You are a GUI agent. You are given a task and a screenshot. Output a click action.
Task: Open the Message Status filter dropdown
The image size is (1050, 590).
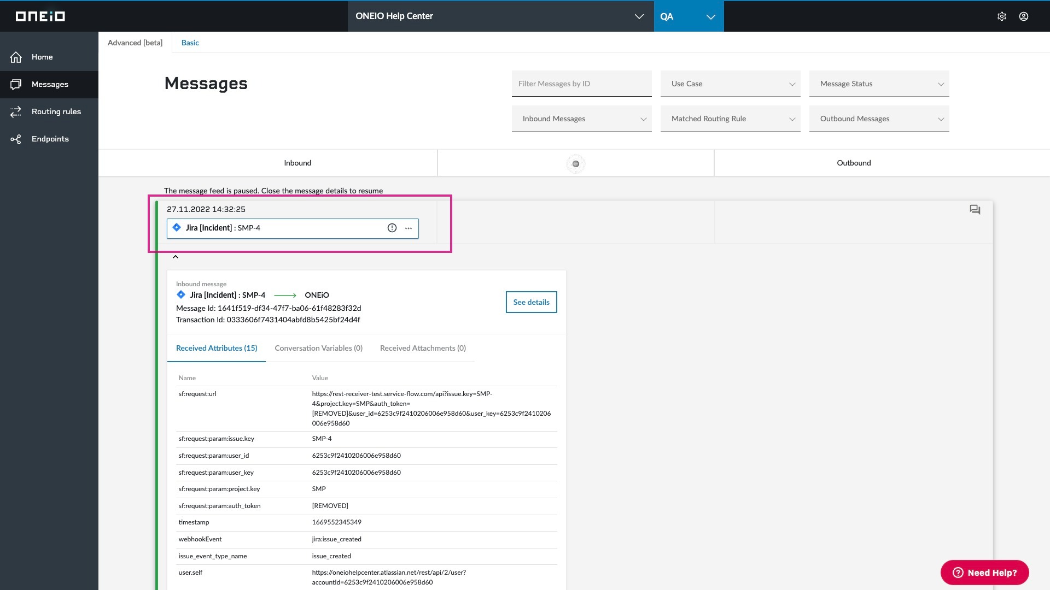pyautogui.click(x=879, y=84)
